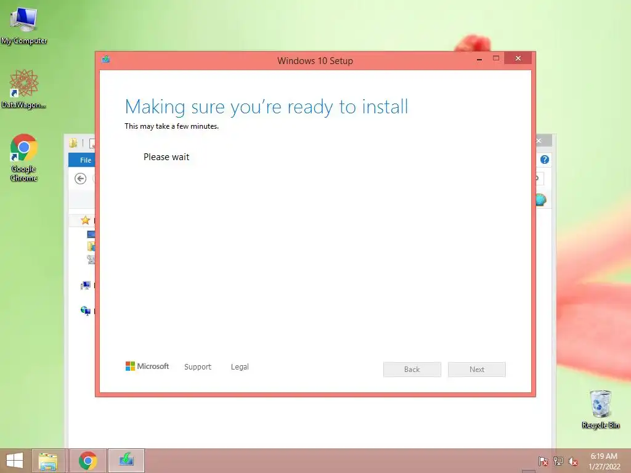Open the Legal link in setup
This screenshot has height=473, width=631.
(x=240, y=367)
